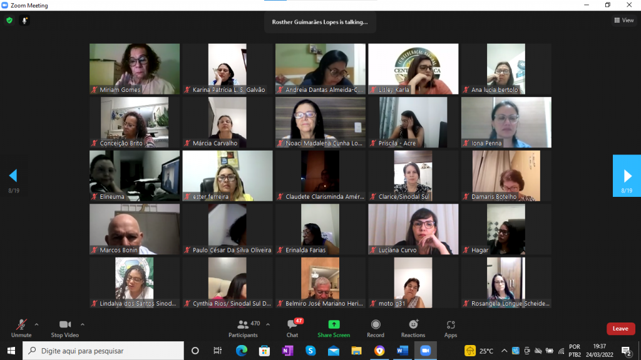Leave the meeting
The height and width of the screenshot is (360, 641).
(x=620, y=329)
